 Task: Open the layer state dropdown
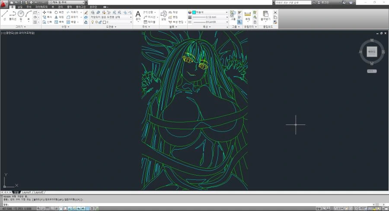111,17
